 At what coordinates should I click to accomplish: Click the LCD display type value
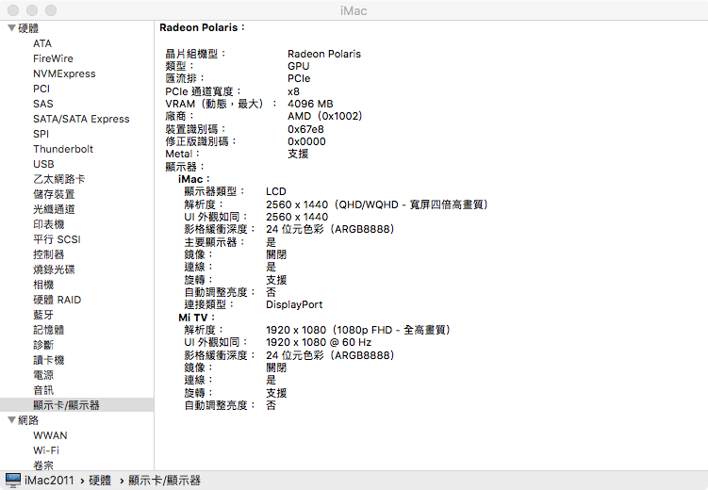coord(276,191)
